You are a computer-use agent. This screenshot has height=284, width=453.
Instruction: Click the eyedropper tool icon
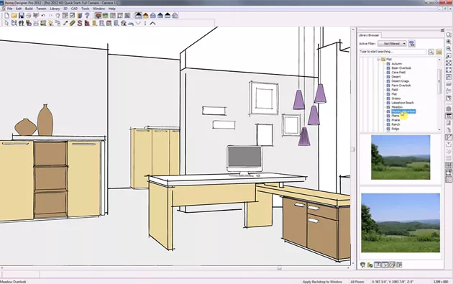click(65, 23)
